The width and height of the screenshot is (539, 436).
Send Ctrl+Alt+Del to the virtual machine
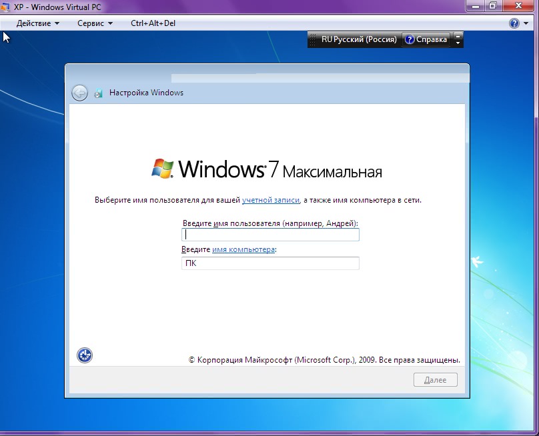point(153,23)
